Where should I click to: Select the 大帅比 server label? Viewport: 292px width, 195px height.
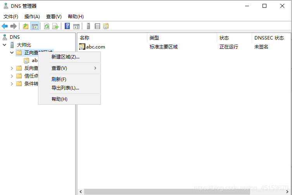click(24, 45)
